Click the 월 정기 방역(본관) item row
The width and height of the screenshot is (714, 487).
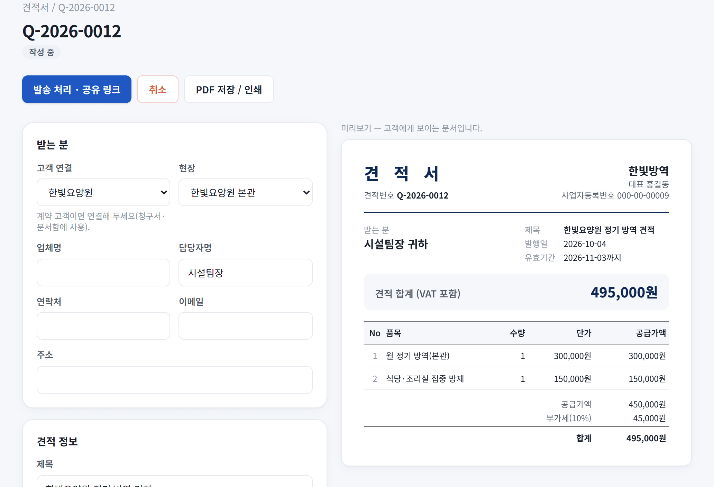pos(516,356)
